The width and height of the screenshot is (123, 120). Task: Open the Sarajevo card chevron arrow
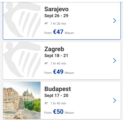tap(115, 21)
